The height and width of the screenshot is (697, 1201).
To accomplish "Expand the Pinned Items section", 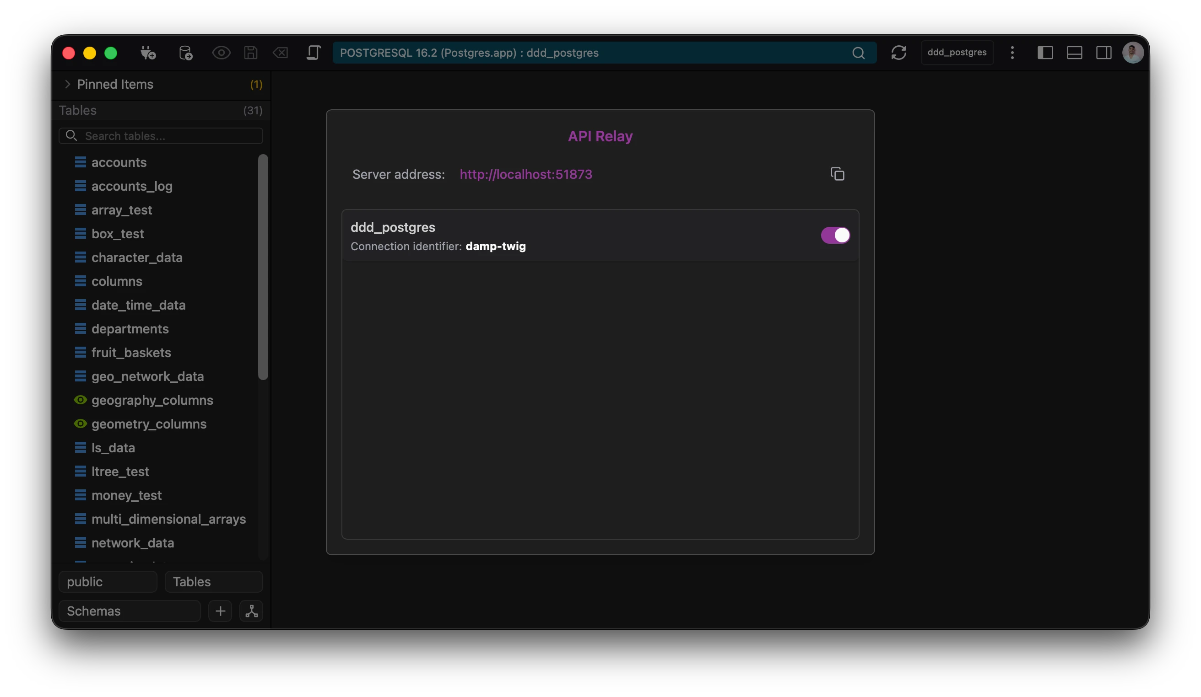I will click(x=68, y=84).
